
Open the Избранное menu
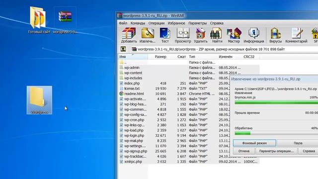176,23
